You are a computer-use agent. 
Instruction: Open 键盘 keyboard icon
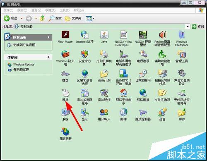65,73
